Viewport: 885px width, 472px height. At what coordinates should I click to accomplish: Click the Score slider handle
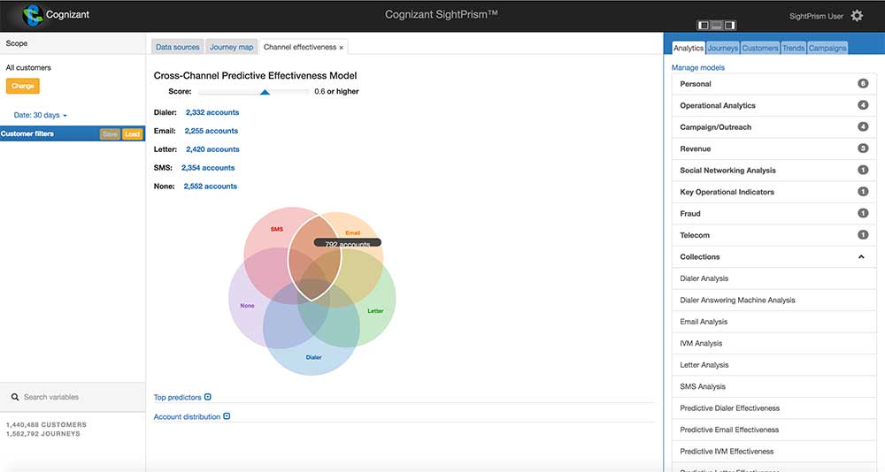click(x=265, y=92)
